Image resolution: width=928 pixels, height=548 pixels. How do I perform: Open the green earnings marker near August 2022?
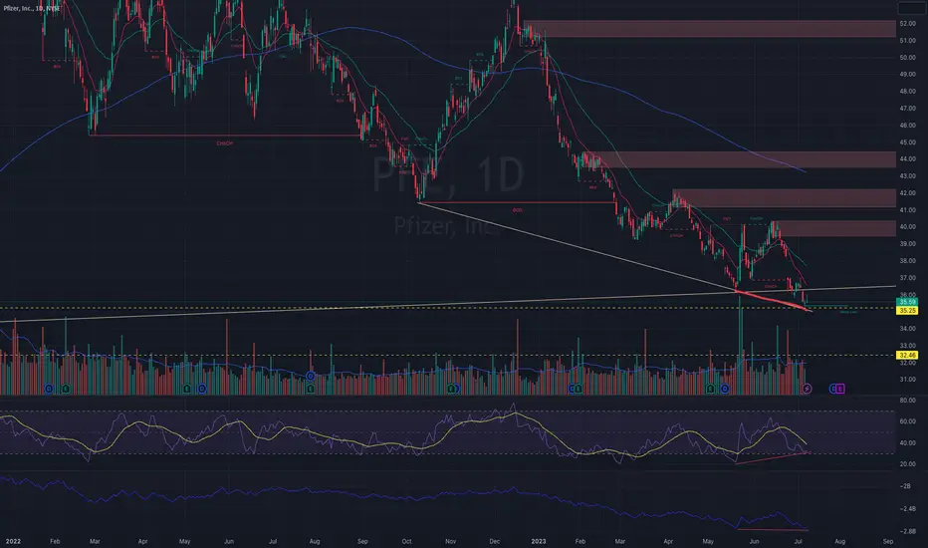(310, 389)
